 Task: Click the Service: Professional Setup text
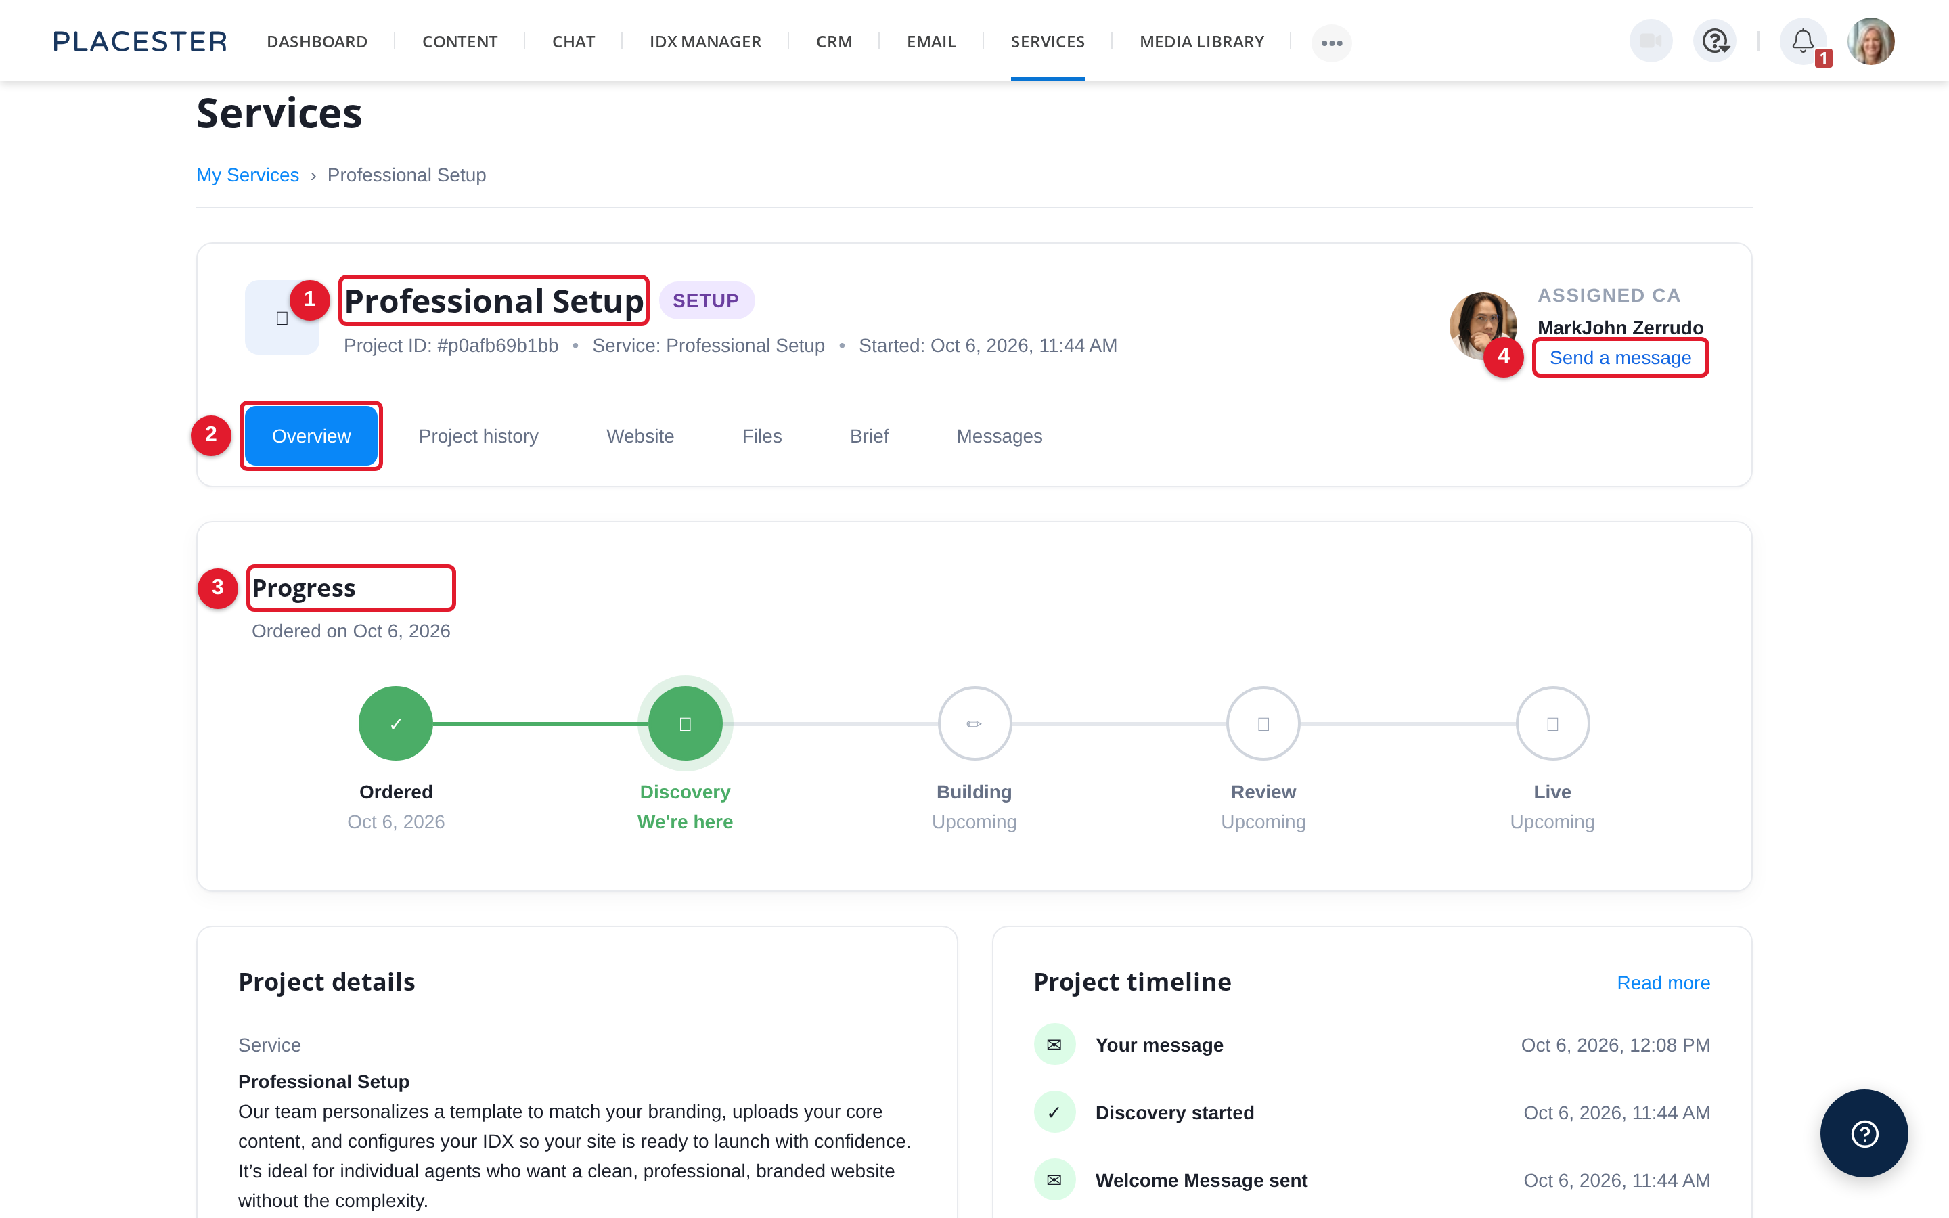pyautogui.click(x=709, y=346)
